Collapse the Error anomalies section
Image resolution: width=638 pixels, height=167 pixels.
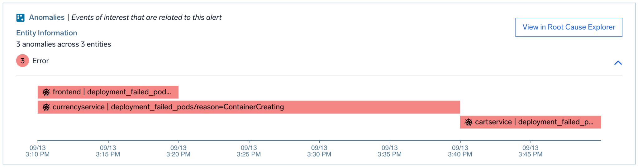(618, 63)
